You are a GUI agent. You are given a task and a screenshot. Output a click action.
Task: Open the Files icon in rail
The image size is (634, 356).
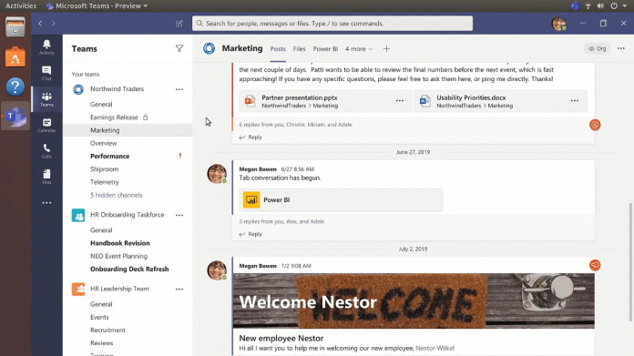click(46, 177)
